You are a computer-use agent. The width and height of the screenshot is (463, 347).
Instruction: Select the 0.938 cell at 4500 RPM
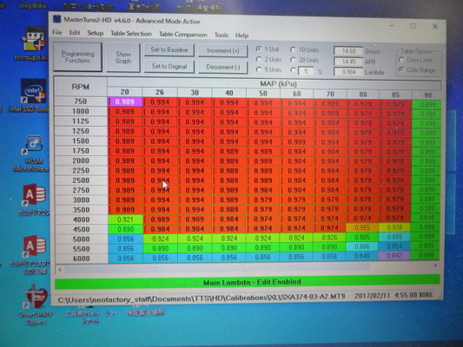394,227
